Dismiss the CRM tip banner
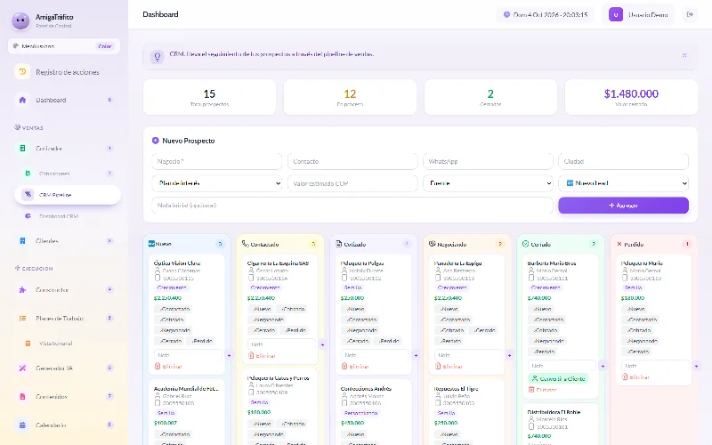Viewport: 712px width, 445px height. click(x=684, y=55)
